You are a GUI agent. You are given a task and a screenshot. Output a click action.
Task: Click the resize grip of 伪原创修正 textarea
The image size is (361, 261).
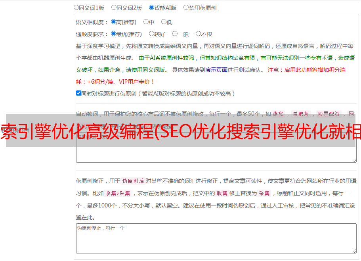click(x=354, y=251)
